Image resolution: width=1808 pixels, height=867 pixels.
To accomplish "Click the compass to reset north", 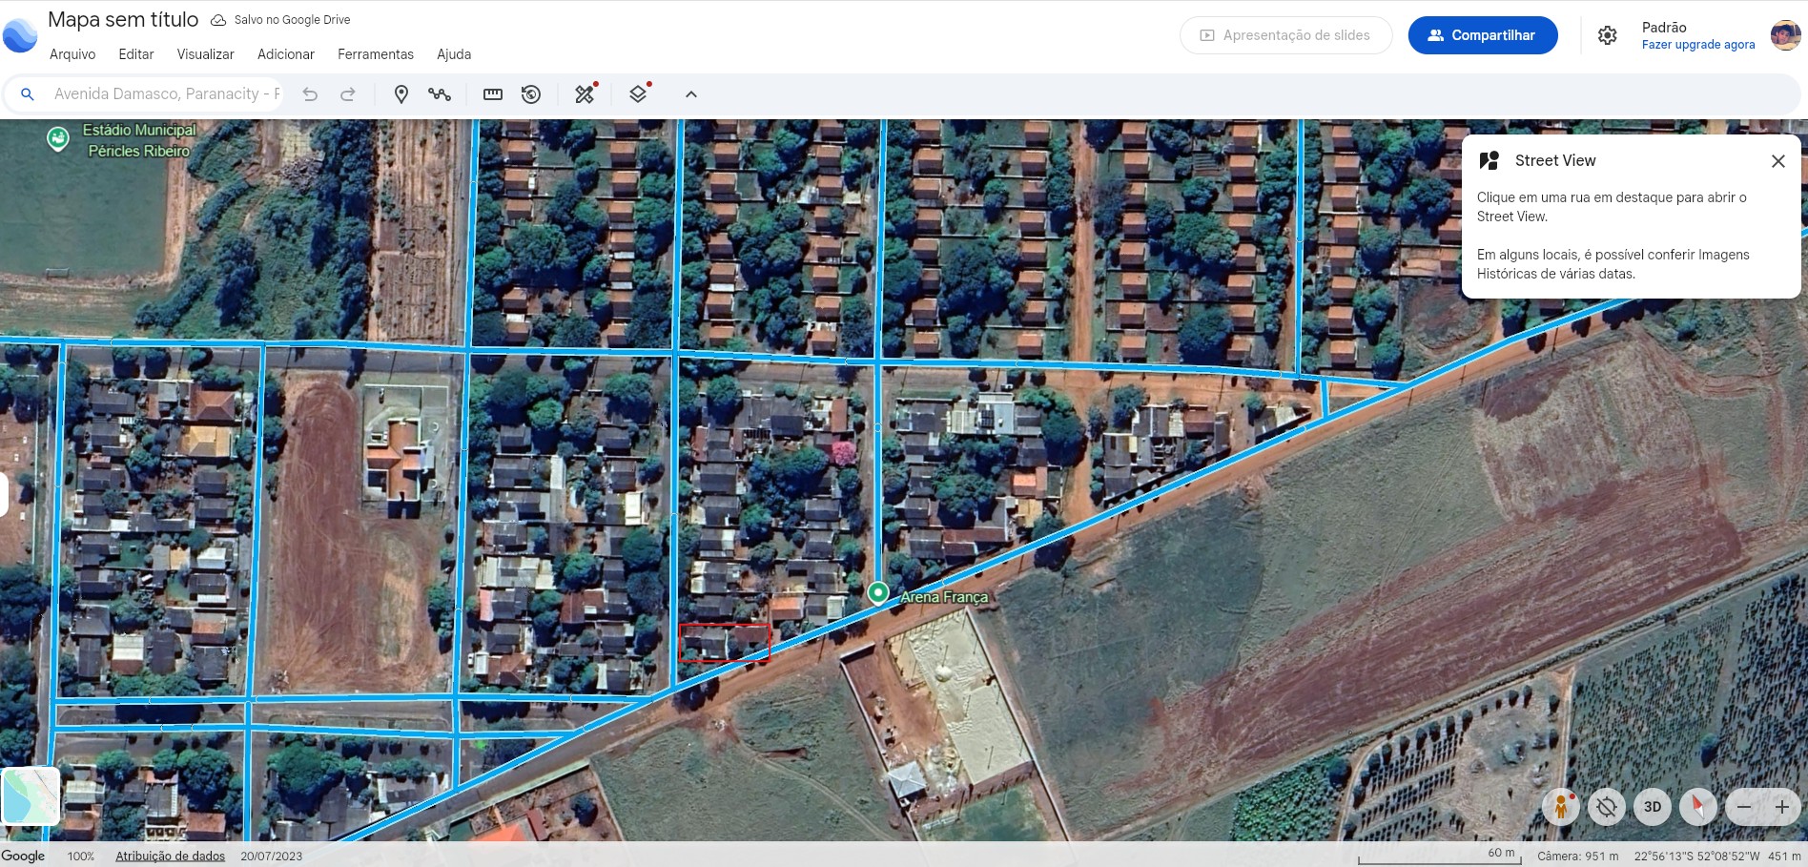I will pyautogui.click(x=1697, y=807).
